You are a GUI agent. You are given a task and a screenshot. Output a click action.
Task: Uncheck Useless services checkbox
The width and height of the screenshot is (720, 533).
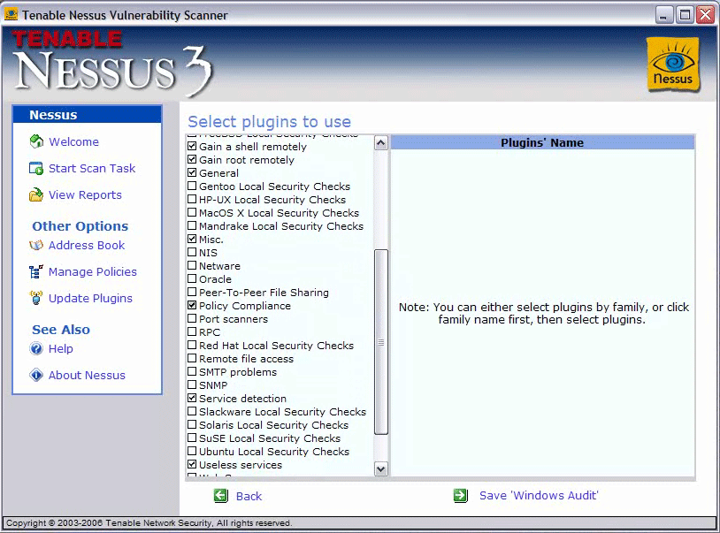click(x=192, y=465)
